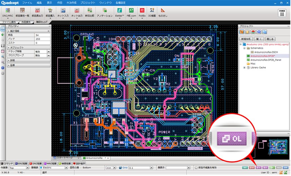Enable the 部品内編集を有効 checkbox
The height and width of the screenshot is (176, 291).
tap(196, 168)
